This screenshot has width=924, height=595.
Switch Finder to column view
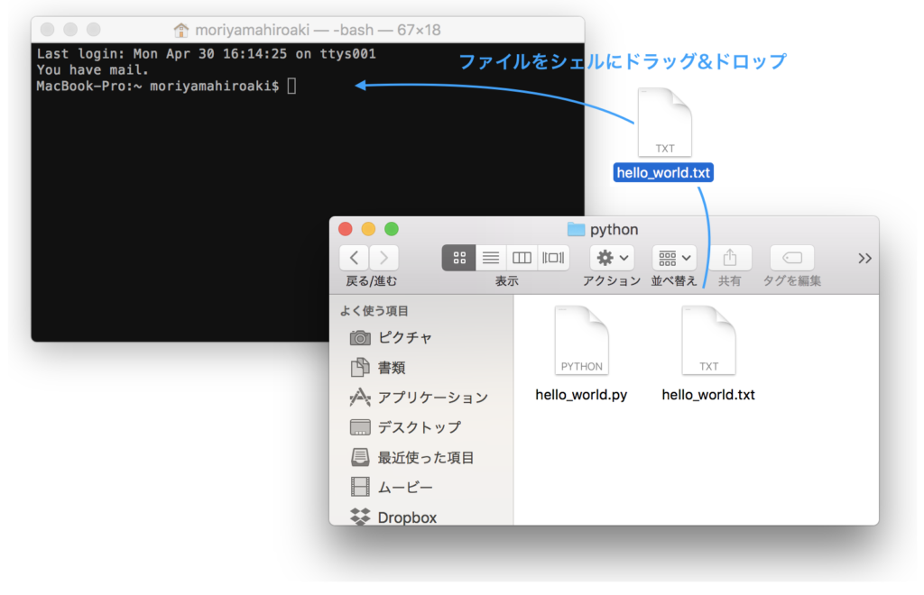(x=522, y=257)
